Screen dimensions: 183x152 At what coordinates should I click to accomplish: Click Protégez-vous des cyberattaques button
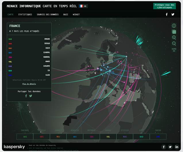164,6
